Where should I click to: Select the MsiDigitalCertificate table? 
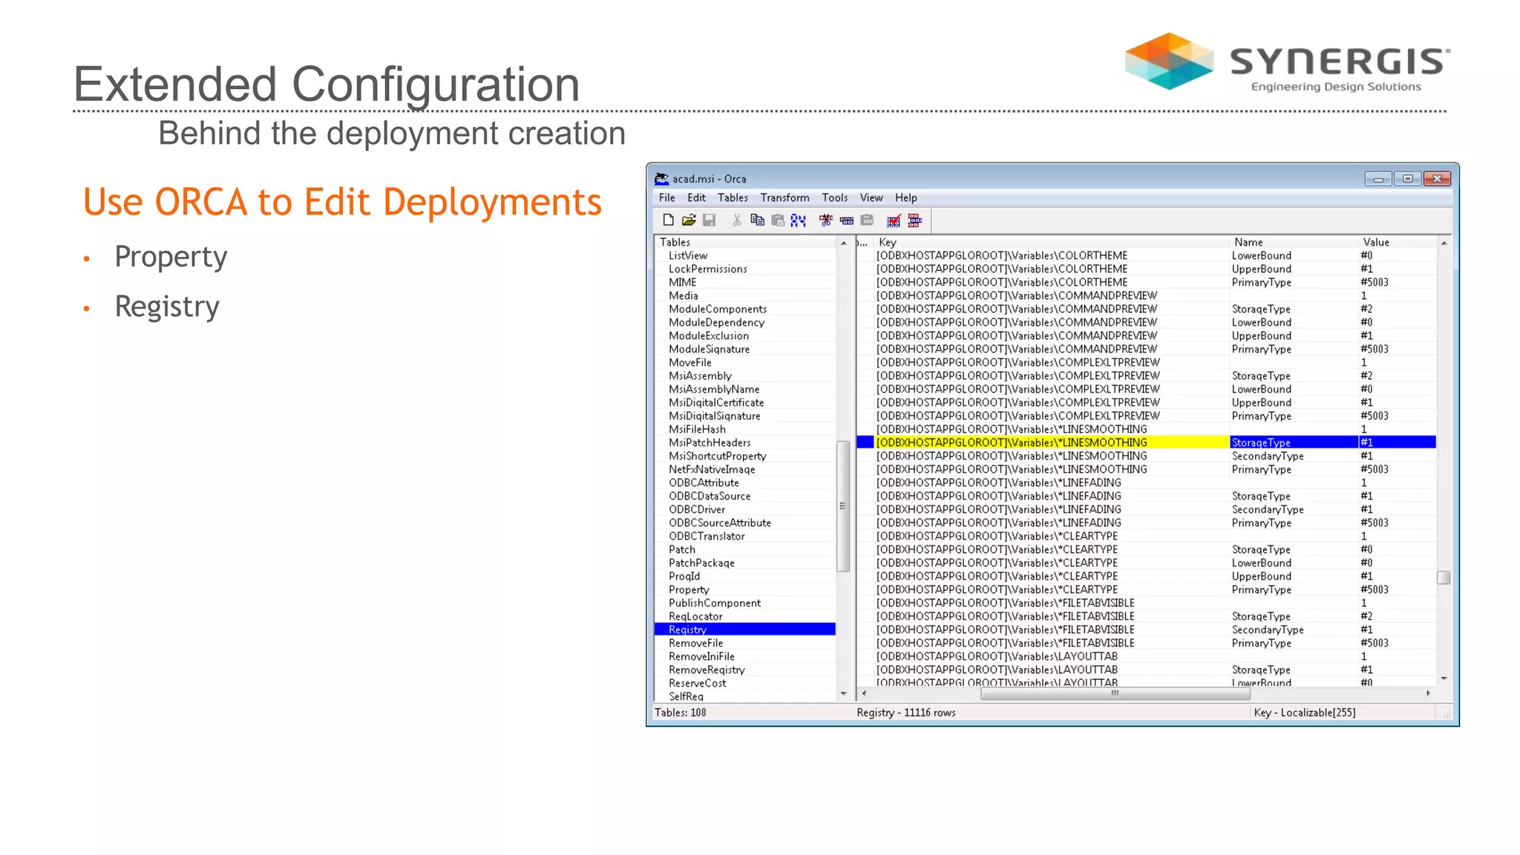tap(716, 402)
